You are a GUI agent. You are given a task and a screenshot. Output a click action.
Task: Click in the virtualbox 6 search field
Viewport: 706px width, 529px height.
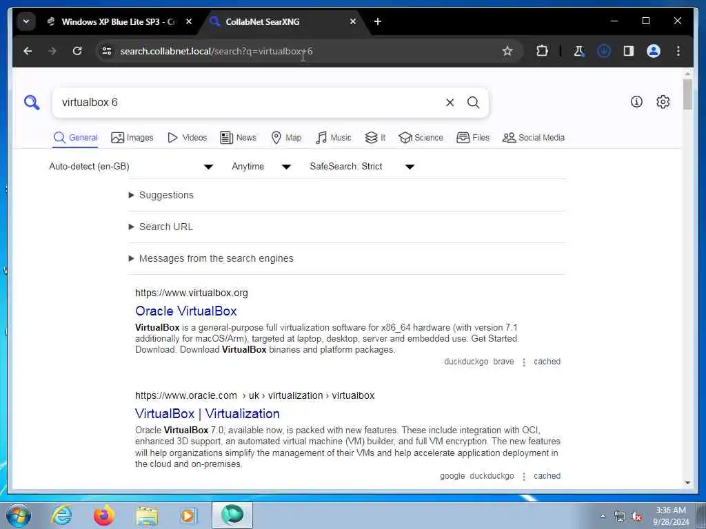click(248, 103)
